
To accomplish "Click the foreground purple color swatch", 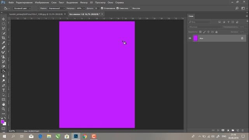I will (2, 122).
